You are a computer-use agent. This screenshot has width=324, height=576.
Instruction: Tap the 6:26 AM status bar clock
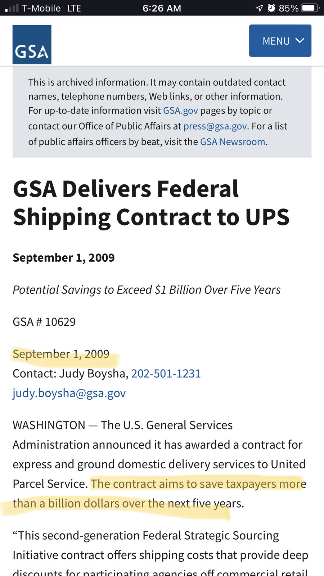[x=162, y=8]
